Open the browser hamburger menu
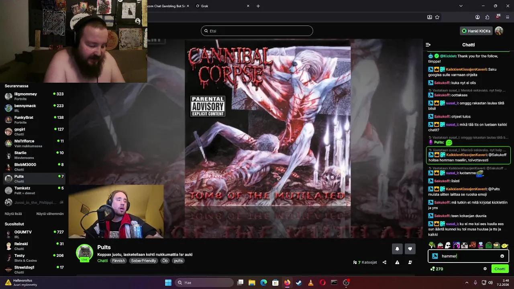The image size is (514, 289). click(508, 17)
